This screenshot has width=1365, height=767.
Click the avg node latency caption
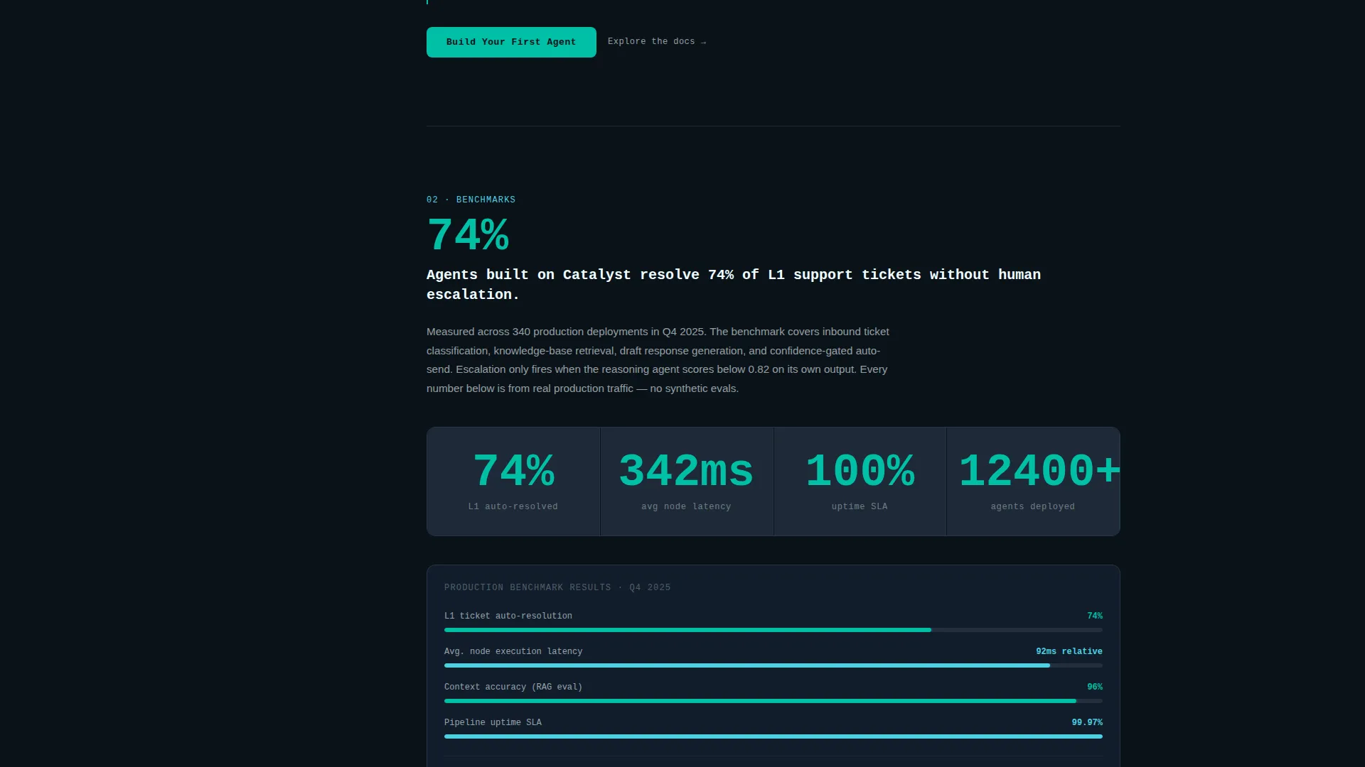coord(686,506)
